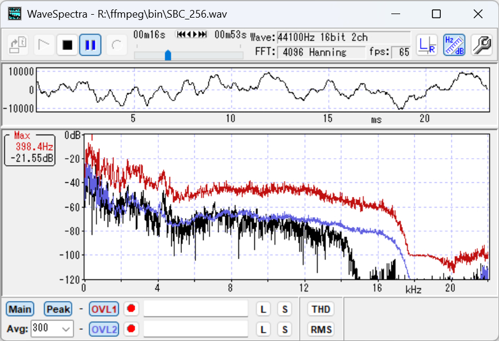The width and height of the screenshot is (499, 341).
Task: Click the WaveSpectra app icon in title bar
Action: point(15,14)
